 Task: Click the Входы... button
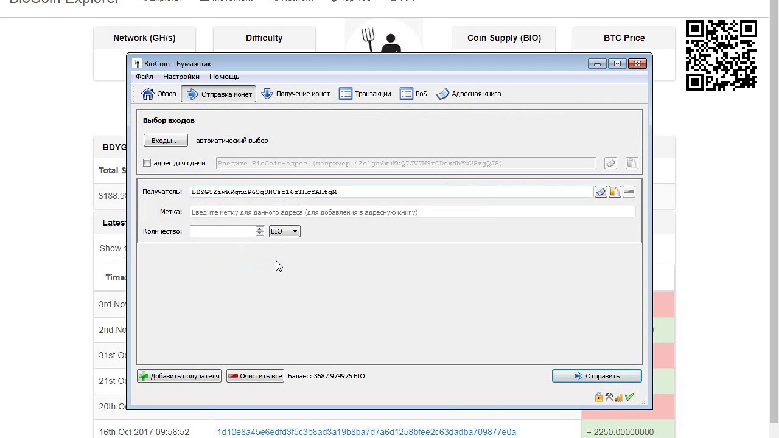pyautogui.click(x=166, y=141)
